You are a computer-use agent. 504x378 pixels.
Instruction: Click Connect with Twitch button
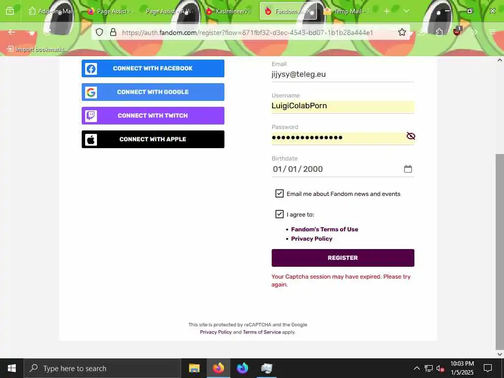pyautogui.click(x=153, y=116)
